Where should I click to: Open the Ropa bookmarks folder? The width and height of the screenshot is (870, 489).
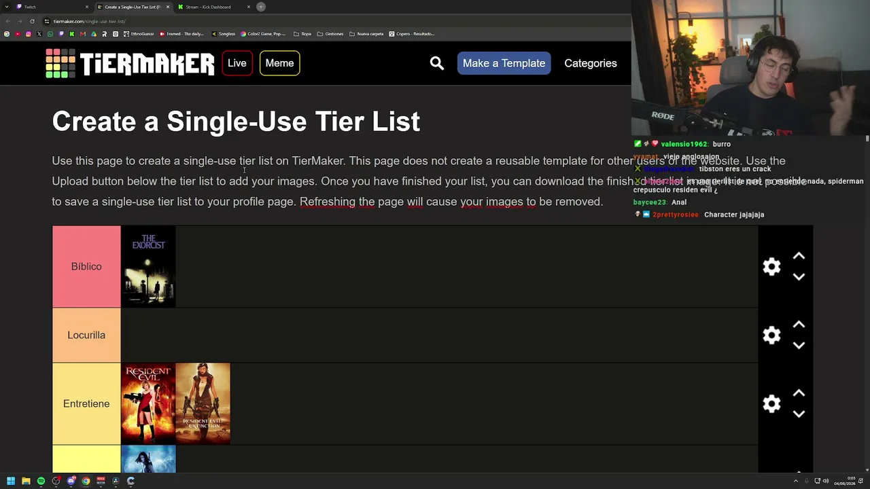(x=302, y=34)
